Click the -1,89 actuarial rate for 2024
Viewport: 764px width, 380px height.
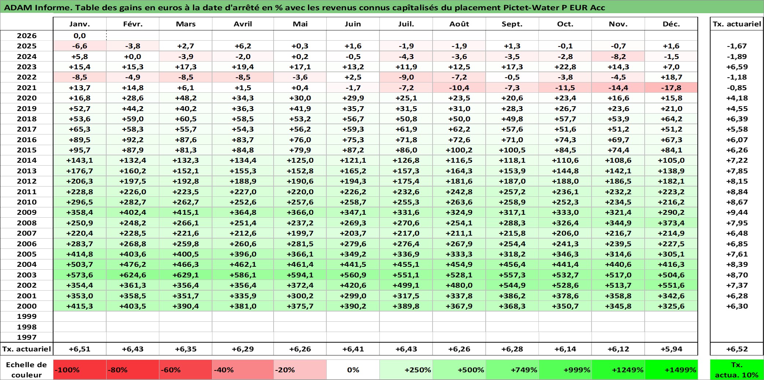click(x=737, y=56)
